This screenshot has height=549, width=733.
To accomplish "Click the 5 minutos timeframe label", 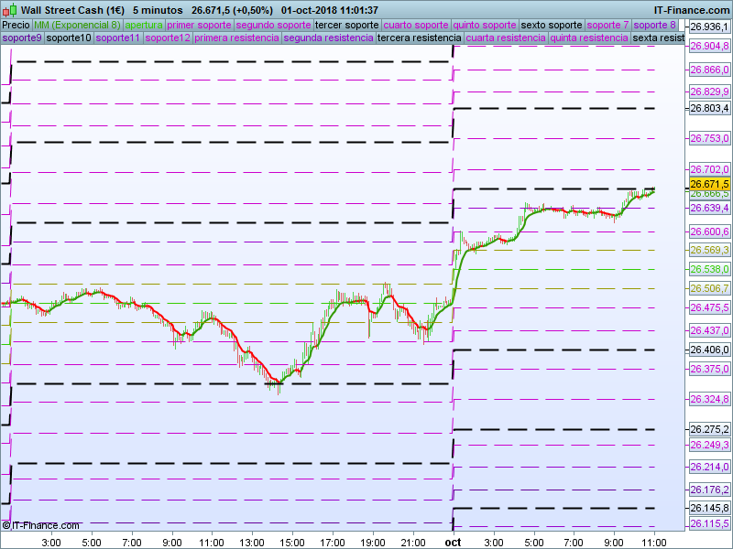I will 159,10.
